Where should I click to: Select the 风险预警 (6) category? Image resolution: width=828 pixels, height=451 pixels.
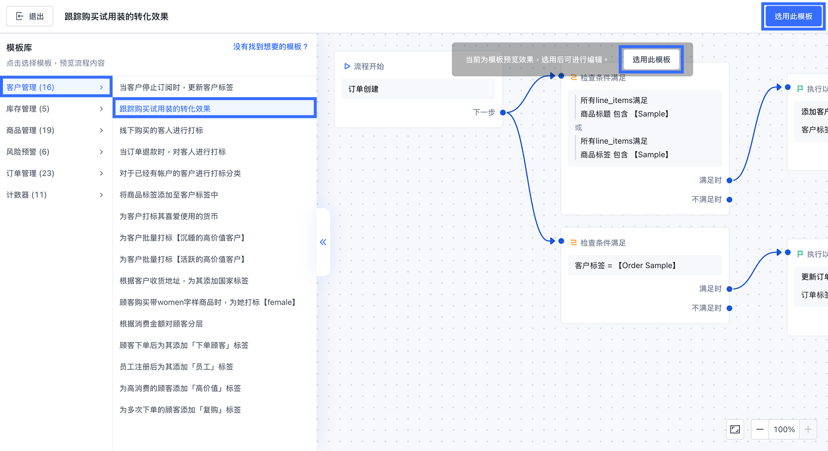tap(56, 152)
